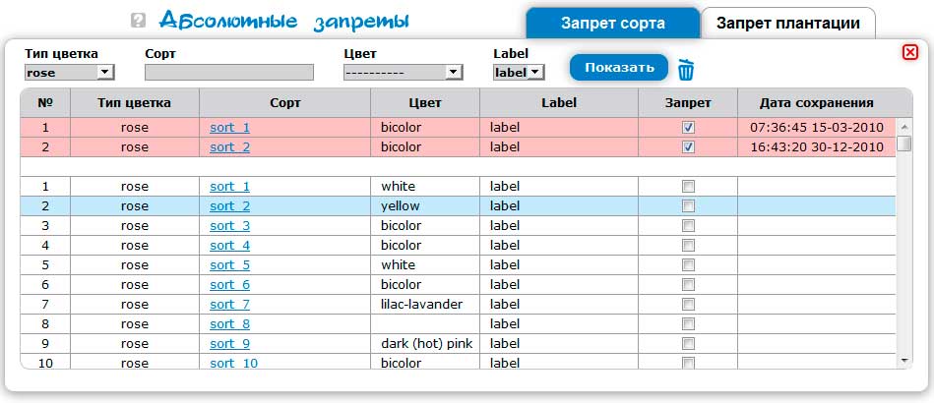Image resolution: width=934 pixels, height=403 pixels.
Task: Click the Сорт text input field
Action: point(228,72)
